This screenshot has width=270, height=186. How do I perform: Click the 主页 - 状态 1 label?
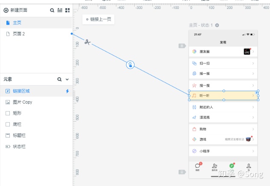(201, 25)
